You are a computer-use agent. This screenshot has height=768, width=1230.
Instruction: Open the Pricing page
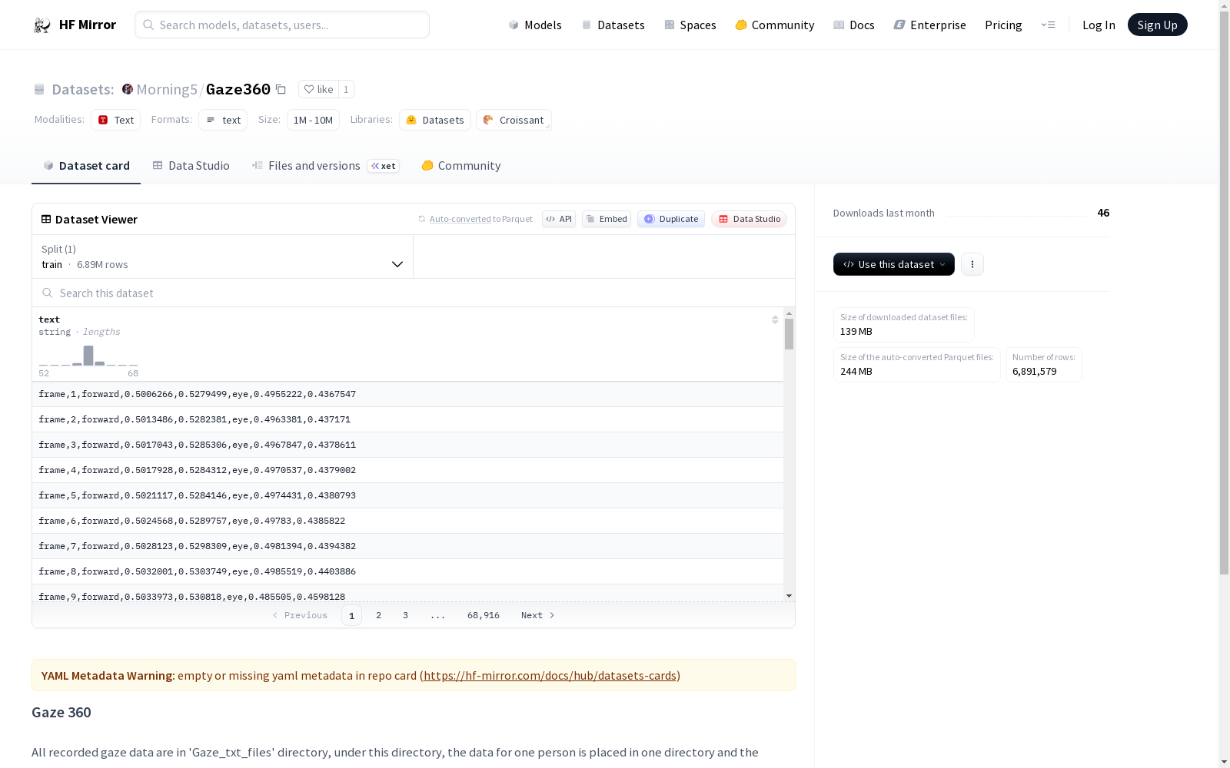pyautogui.click(x=1003, y=25)
